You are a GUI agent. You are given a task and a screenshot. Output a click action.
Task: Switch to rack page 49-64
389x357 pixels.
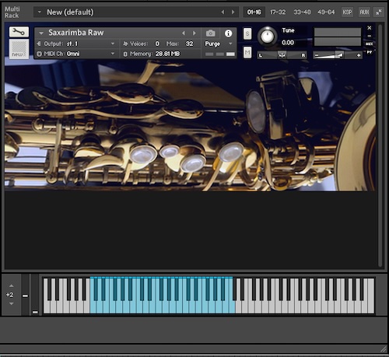tap(326, 12)
